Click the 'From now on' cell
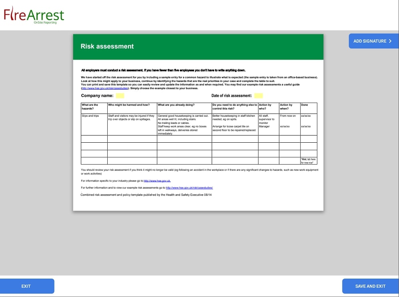 pos(290,124)
